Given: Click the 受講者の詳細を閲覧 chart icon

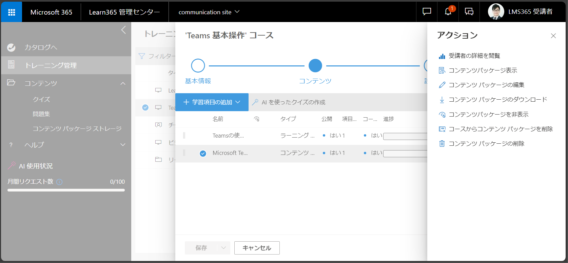Looking at the screenshot, I should (442, 56).
